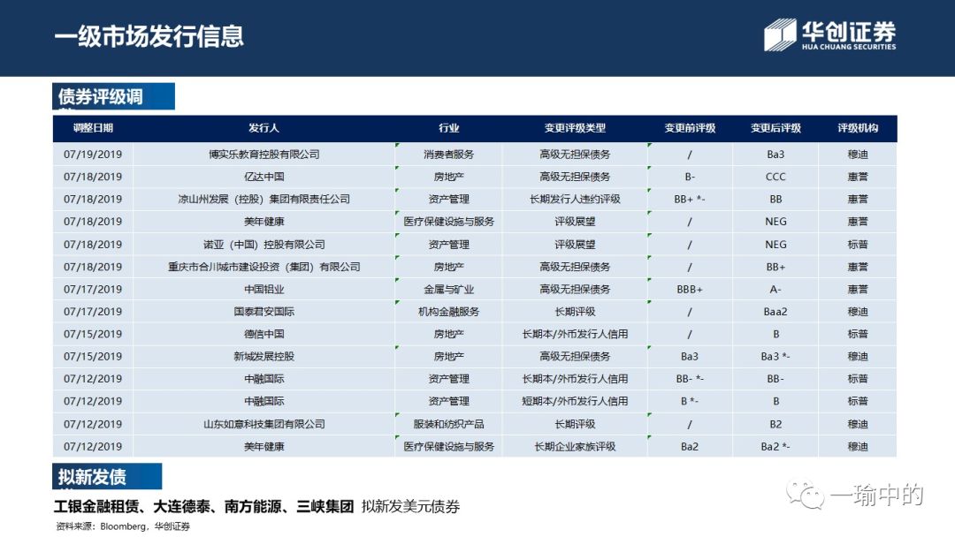Click the 短期本/外币发行人信用 cell
Viewport: 955px width, 537px height.
pos(575,401)
